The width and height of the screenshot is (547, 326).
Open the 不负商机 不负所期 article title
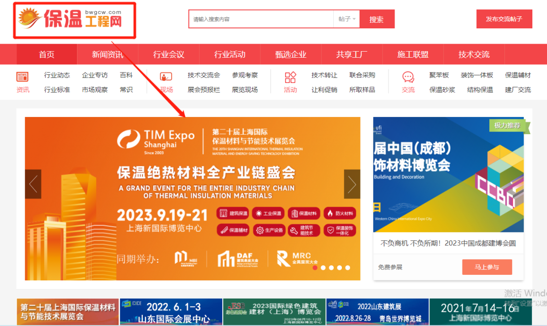coord(448,243)
